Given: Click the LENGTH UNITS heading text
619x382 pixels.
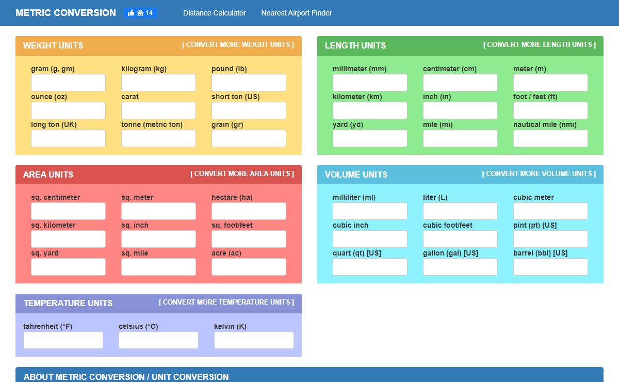Looking at the screenshot, I should [355, 45].
